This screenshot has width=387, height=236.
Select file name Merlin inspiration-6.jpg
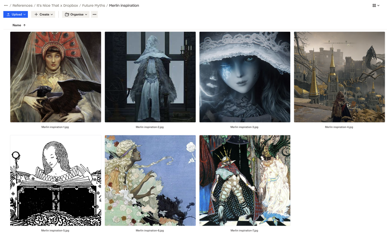tap(149, 231)
